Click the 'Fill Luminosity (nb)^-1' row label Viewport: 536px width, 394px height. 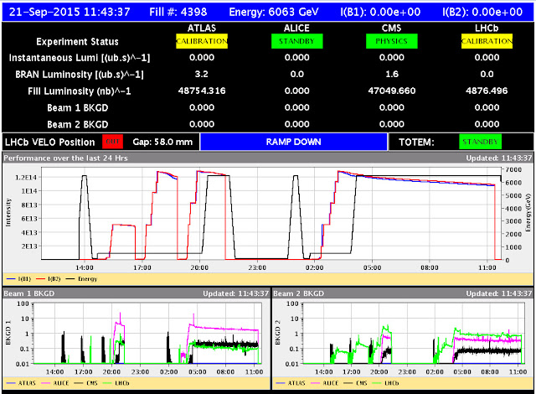(80, 91)
